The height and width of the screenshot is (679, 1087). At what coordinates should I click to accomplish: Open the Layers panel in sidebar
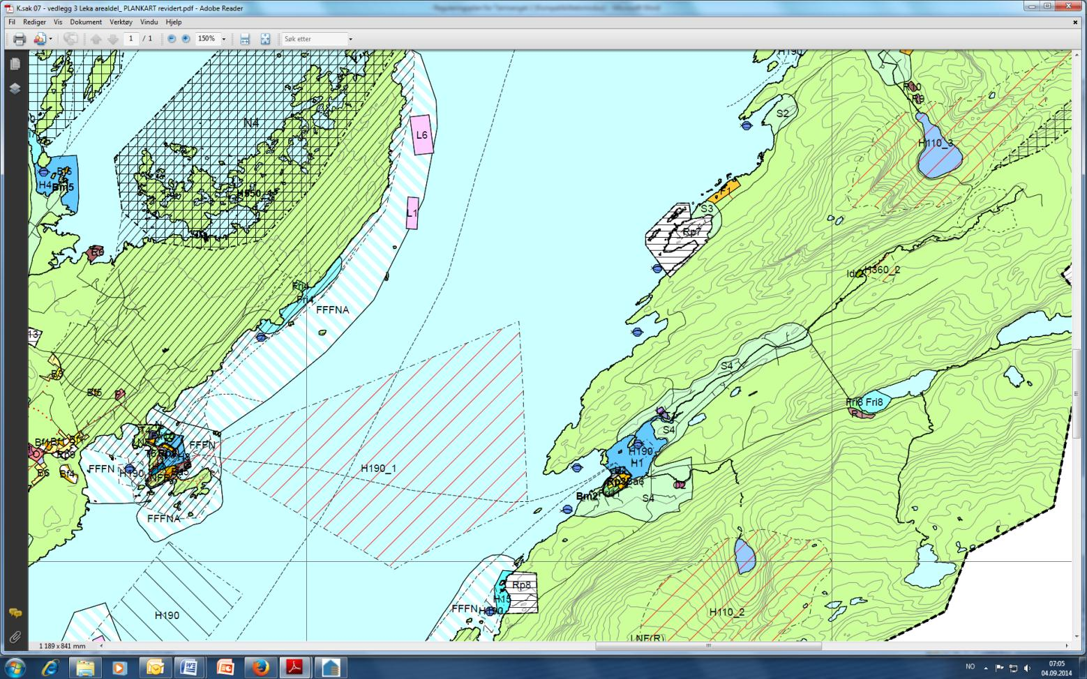pyautogui.click(x=15, y=89)
